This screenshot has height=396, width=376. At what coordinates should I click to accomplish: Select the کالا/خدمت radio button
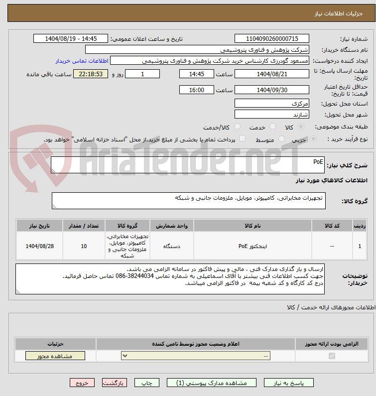237,127
